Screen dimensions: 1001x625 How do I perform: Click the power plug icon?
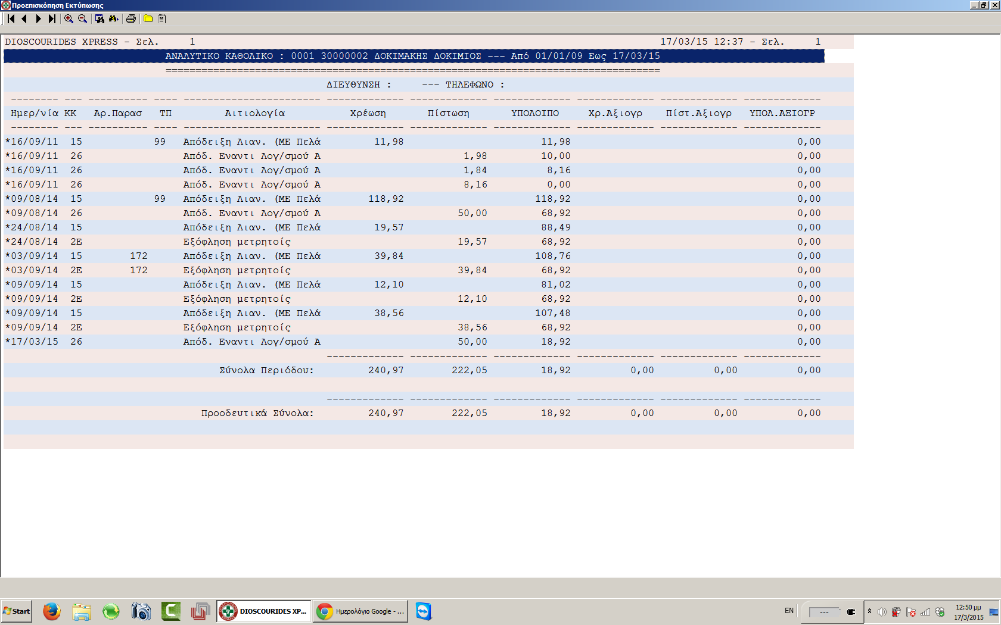(x=851, y=612)
